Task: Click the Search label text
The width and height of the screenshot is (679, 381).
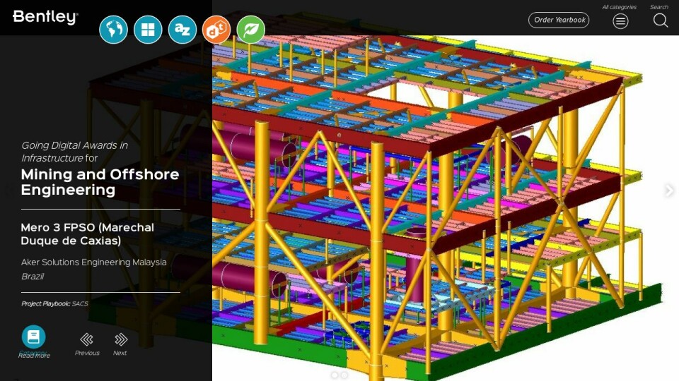Action: pyautogui.click(x=659, y=7)
